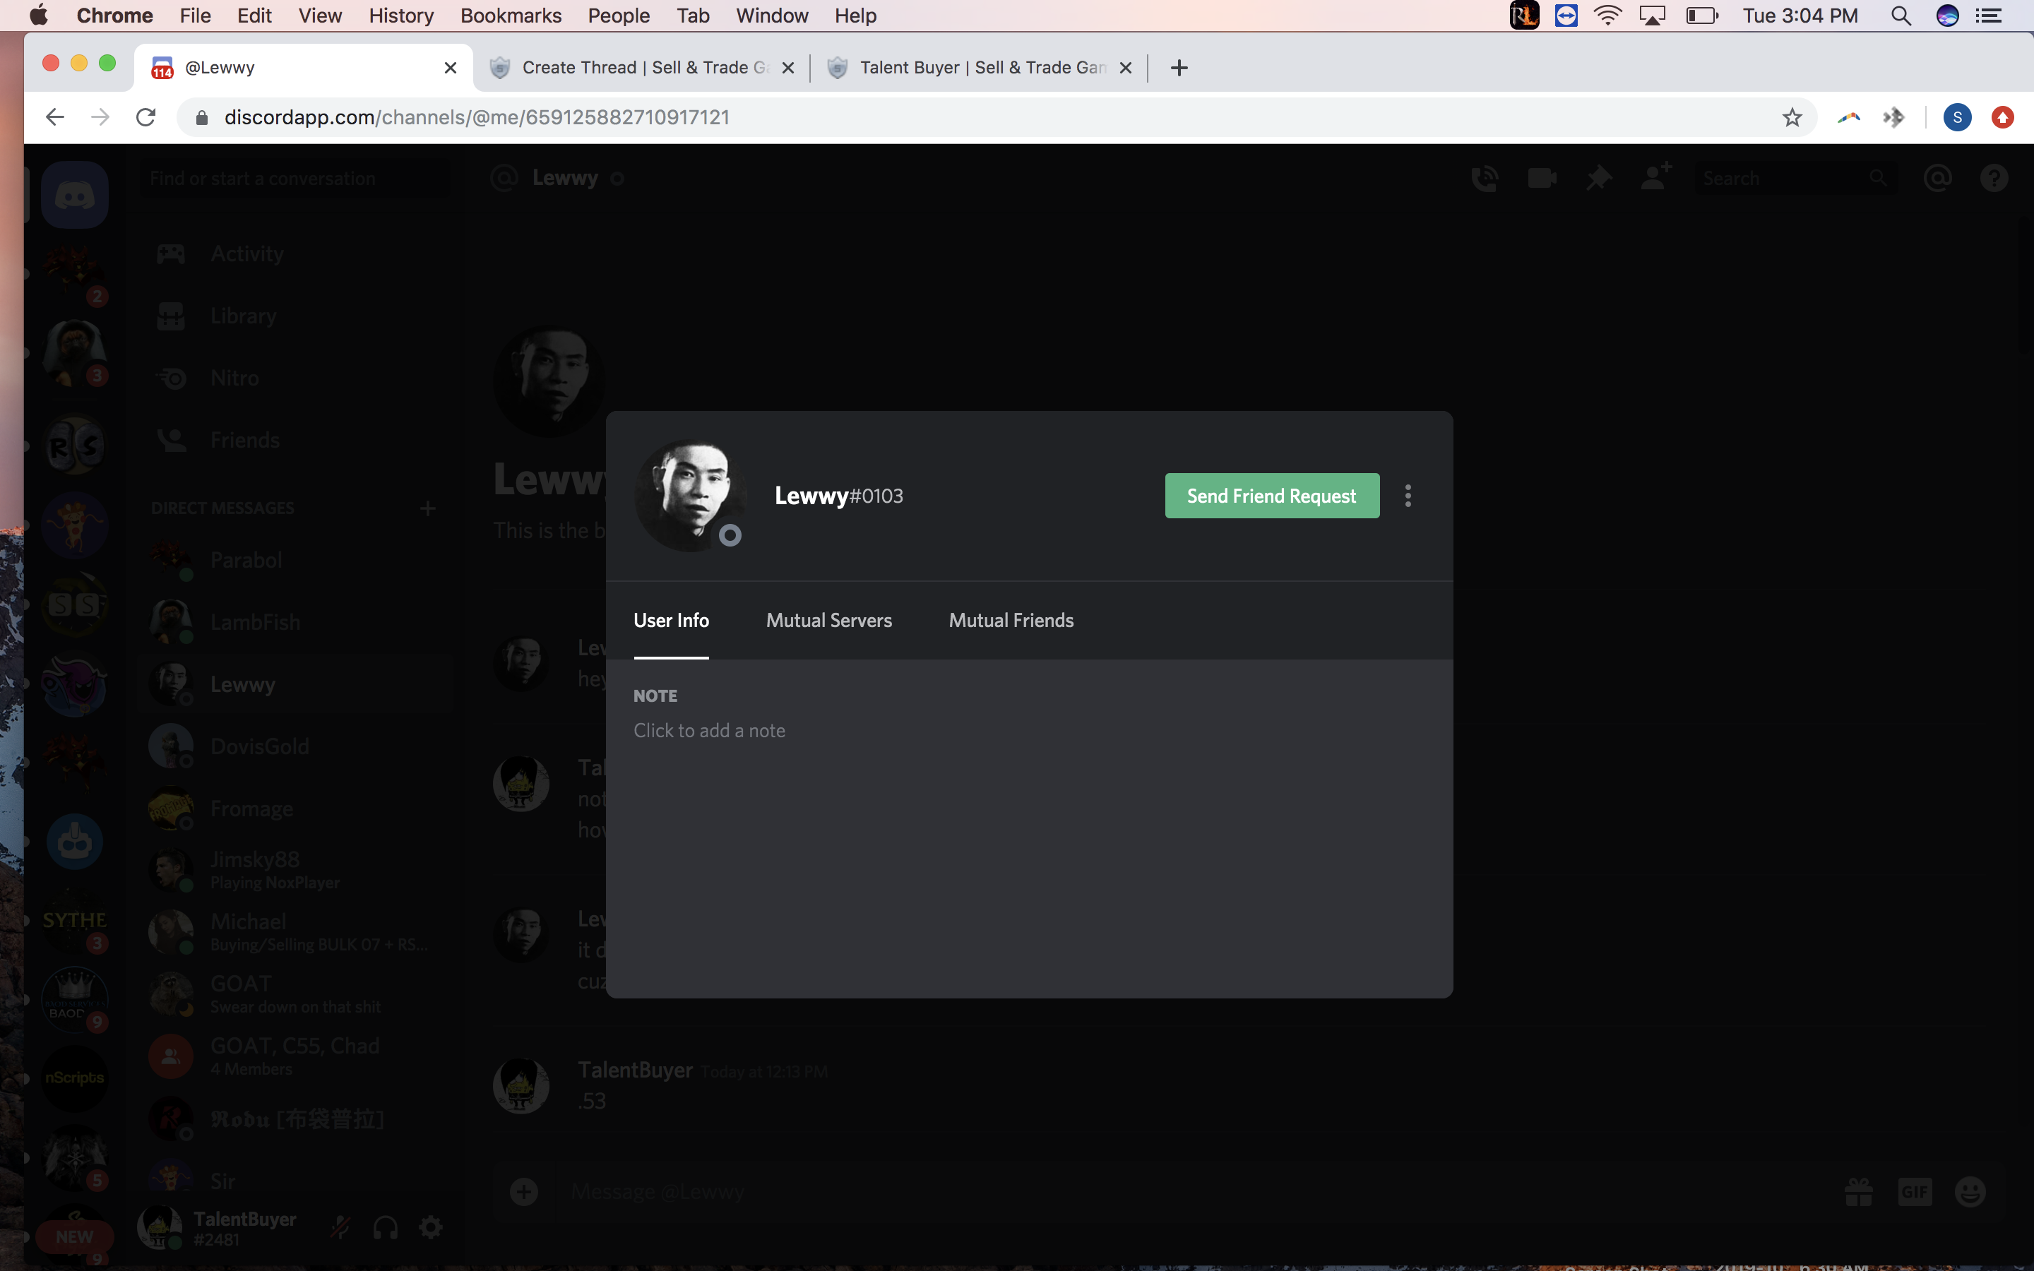This screenshot has height=1271, width=2034.
Task: Open the RS server icon
Action: (75, 445)
